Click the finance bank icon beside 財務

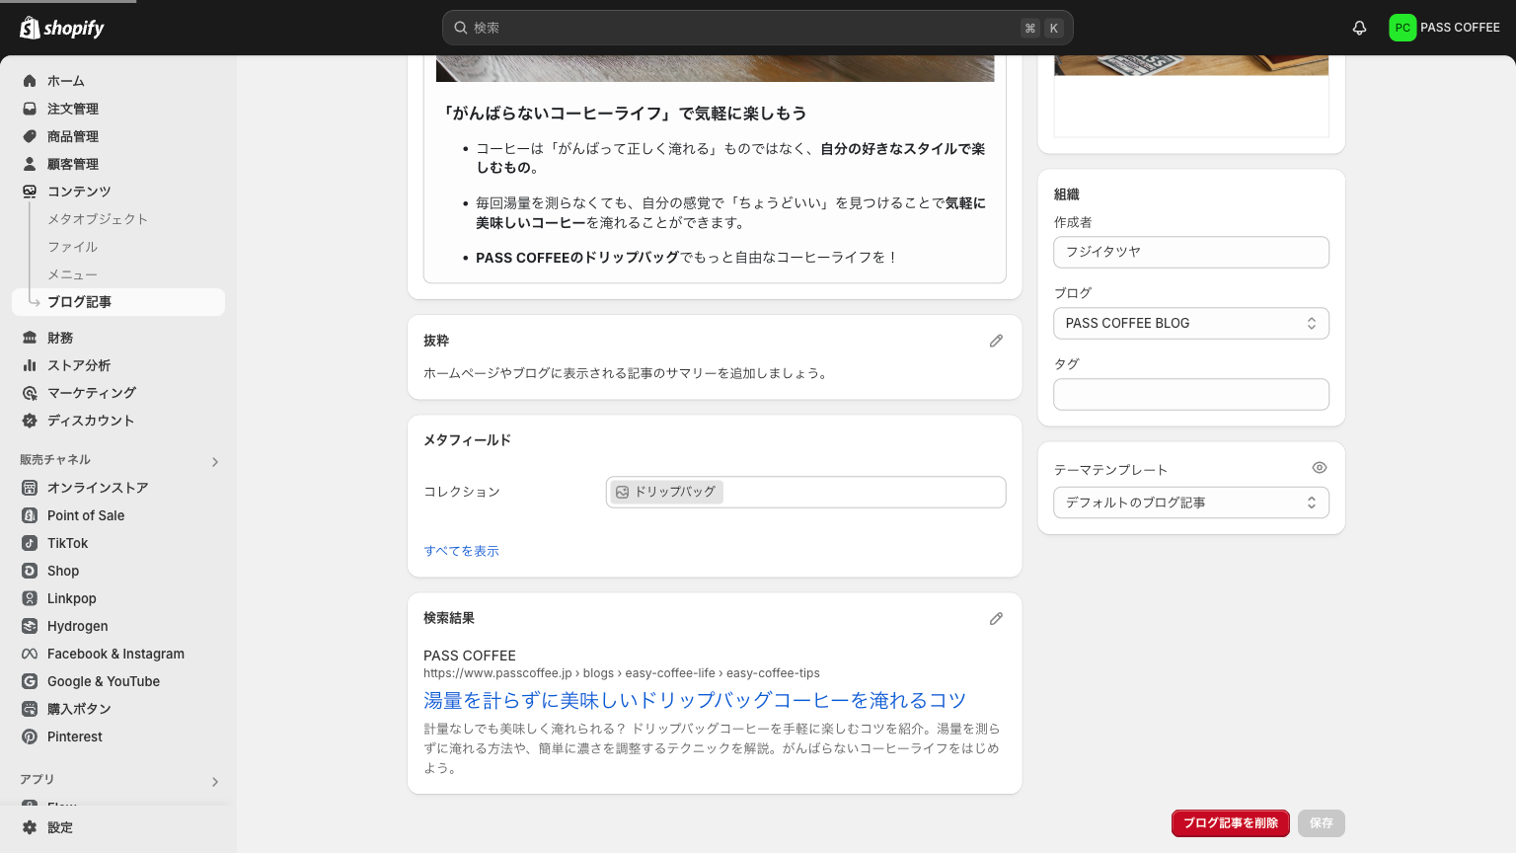coord(30,338)
